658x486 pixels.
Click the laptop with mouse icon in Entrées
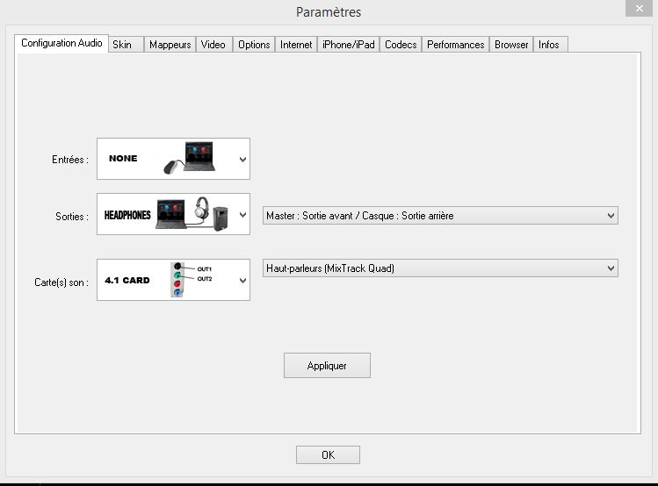[x=189, y=158]
